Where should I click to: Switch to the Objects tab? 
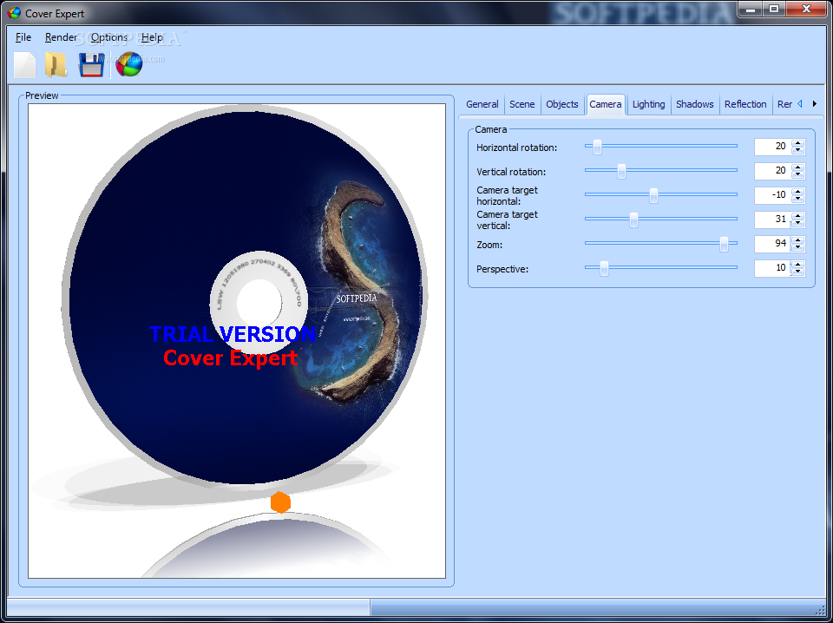pos(561,104)
